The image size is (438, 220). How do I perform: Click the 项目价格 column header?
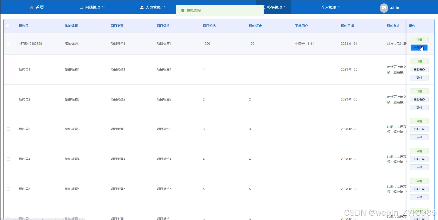click(209, 26)
